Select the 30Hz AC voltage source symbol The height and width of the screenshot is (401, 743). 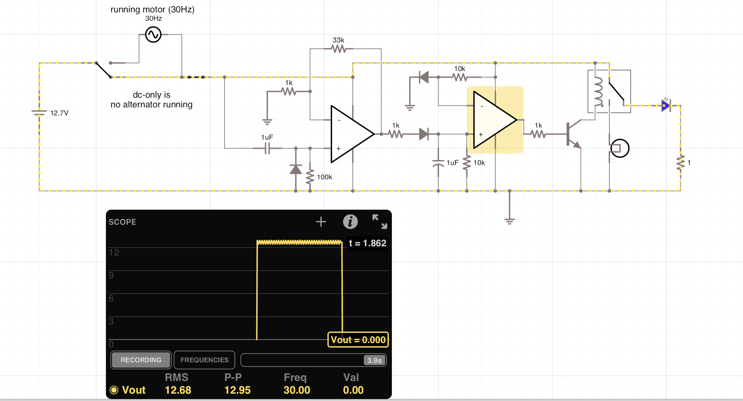pos(153,34)
